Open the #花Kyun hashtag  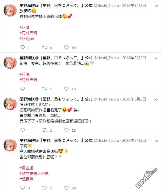coord(27,39)
